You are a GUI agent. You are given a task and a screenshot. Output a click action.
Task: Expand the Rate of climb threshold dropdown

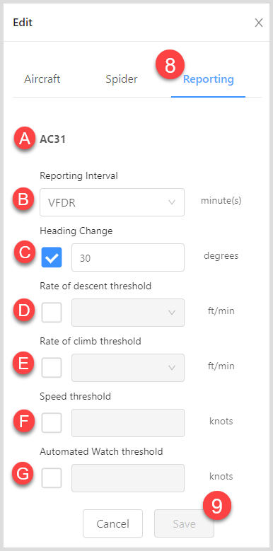128,368
